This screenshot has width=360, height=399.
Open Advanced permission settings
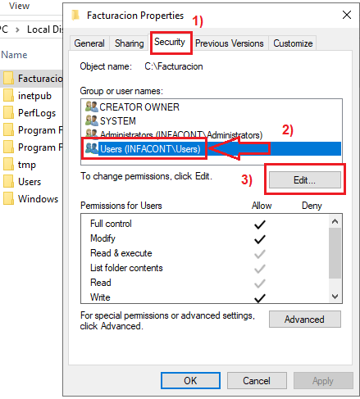pyautogui.click(x=305, y=319)
